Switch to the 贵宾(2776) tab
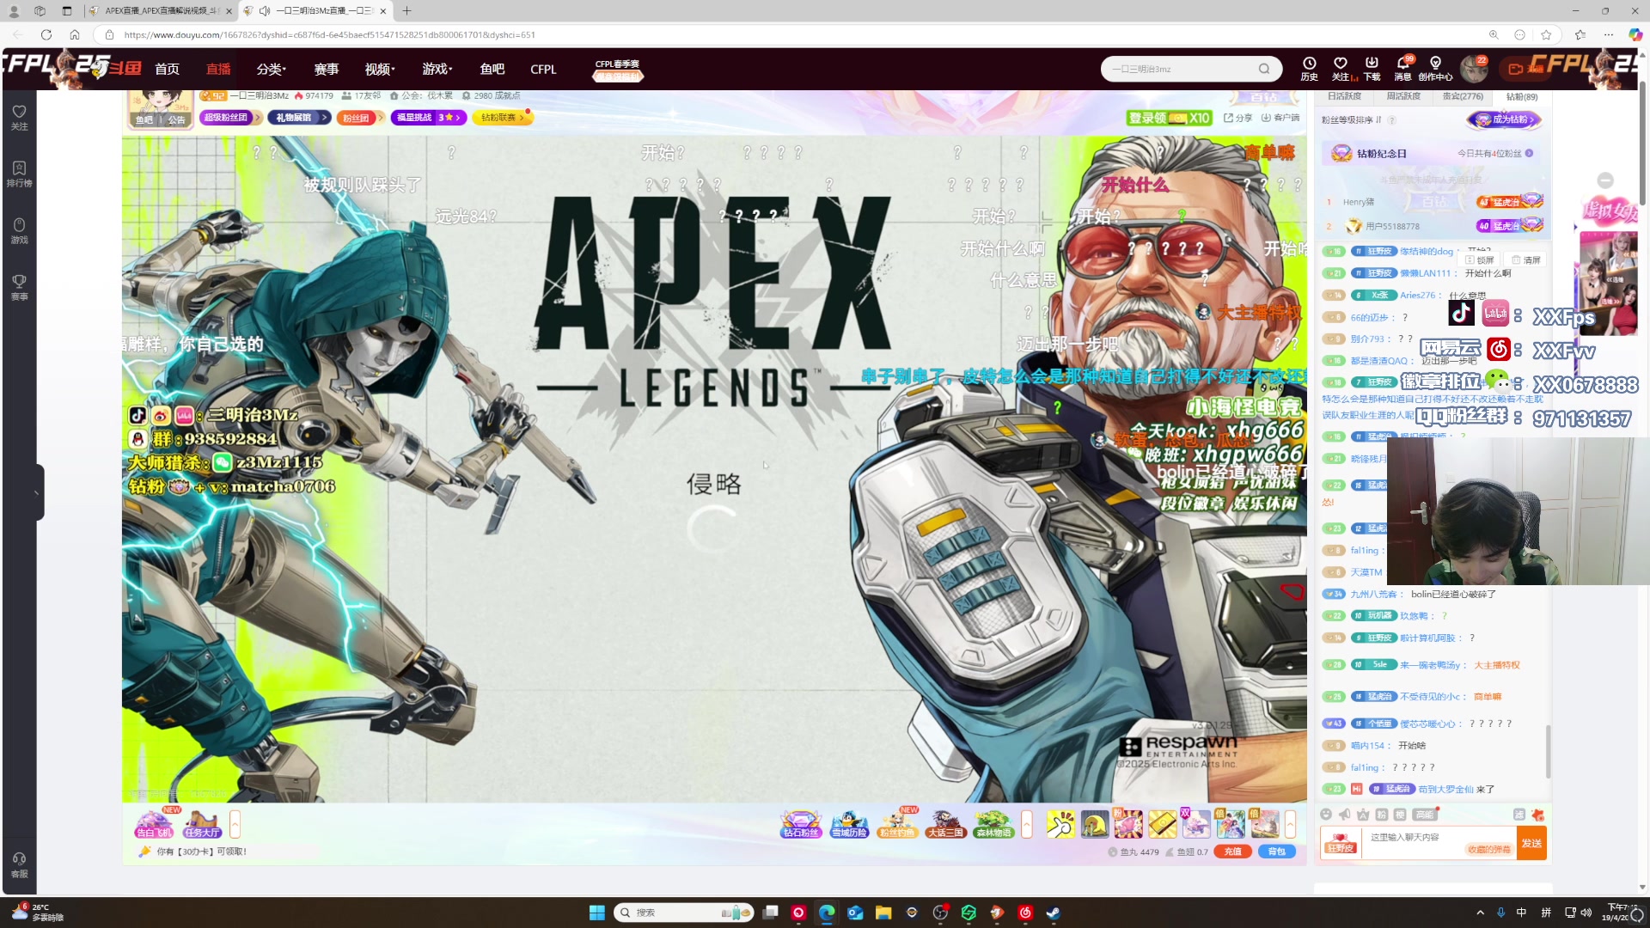This screenshot has width=1650, height=928. click(1463, 96)
